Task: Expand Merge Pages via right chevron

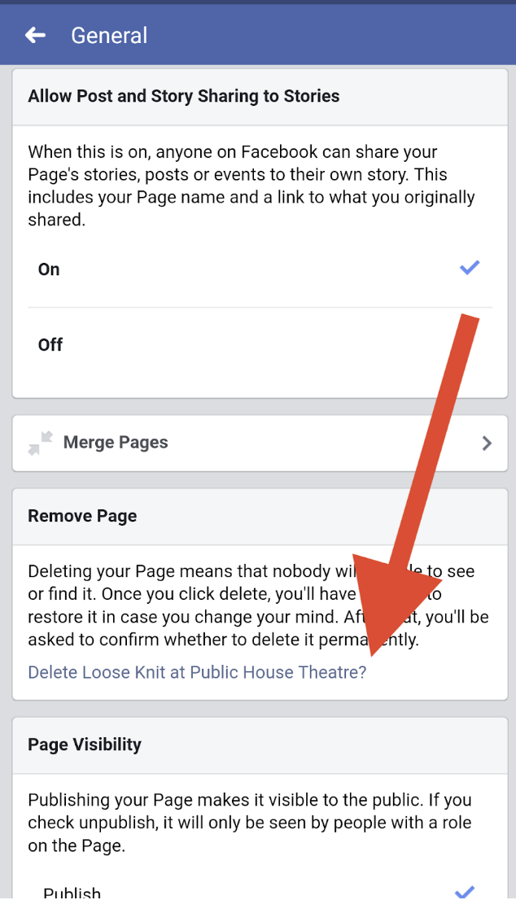Action: 487,443
